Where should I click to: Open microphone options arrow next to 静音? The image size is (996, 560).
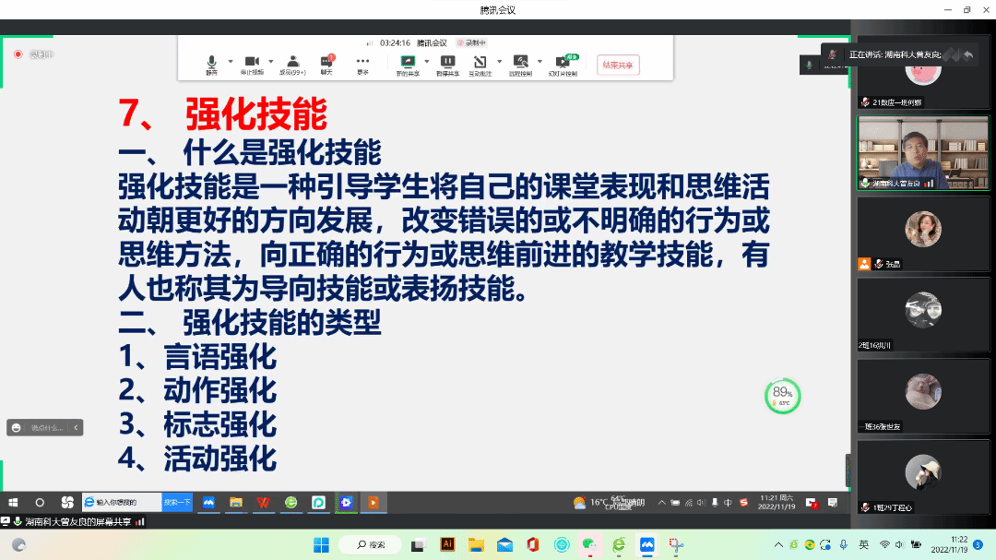click(231, 62)
